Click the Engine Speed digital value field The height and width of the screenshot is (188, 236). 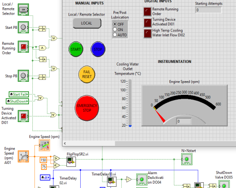pos(184,121)
